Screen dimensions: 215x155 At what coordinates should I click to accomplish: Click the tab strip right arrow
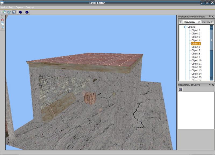[212, 22]
